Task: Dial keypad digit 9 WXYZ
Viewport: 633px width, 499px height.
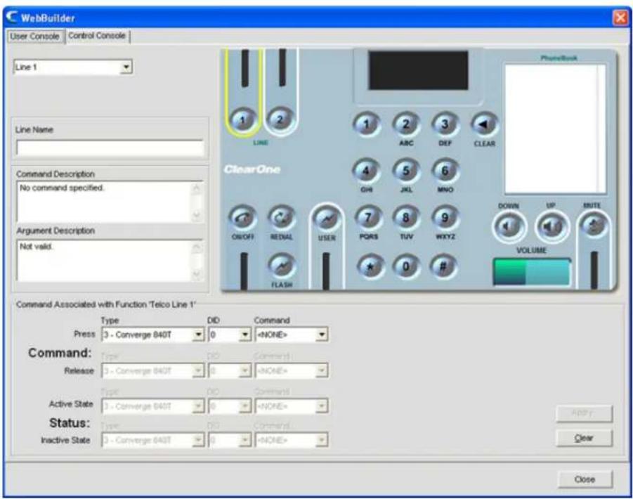Action: tap(445, 218)
